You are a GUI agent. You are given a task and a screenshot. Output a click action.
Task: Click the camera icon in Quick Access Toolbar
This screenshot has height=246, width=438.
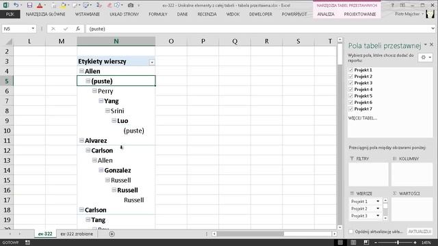tap(131, 5)
